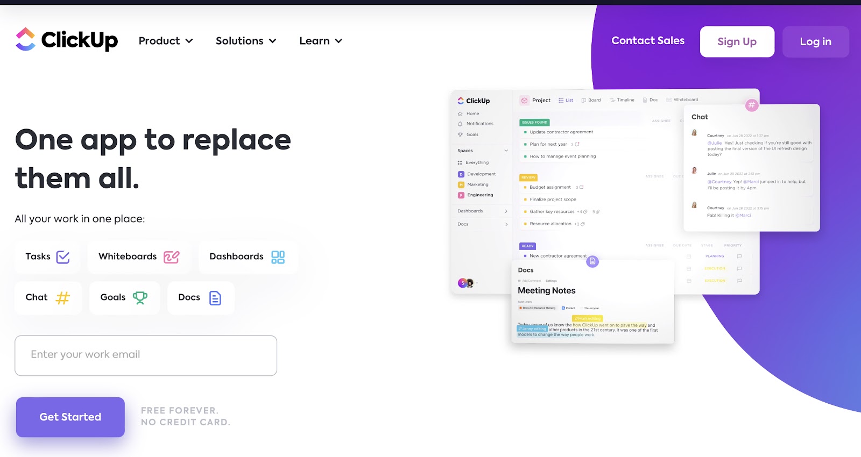Open the Product dropdown menu
The width and height of the screenshot is (861, 457).
coord(166,41)
